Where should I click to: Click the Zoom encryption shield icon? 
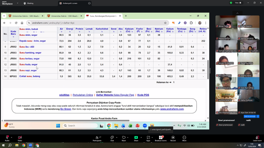pyautogui.click(x=231, y=3)
